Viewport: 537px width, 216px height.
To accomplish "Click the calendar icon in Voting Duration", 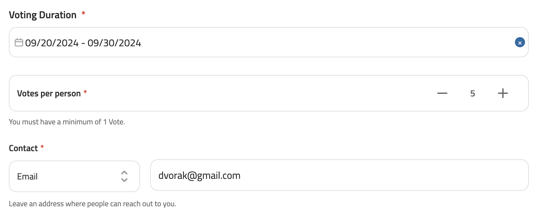I will 19,43.
